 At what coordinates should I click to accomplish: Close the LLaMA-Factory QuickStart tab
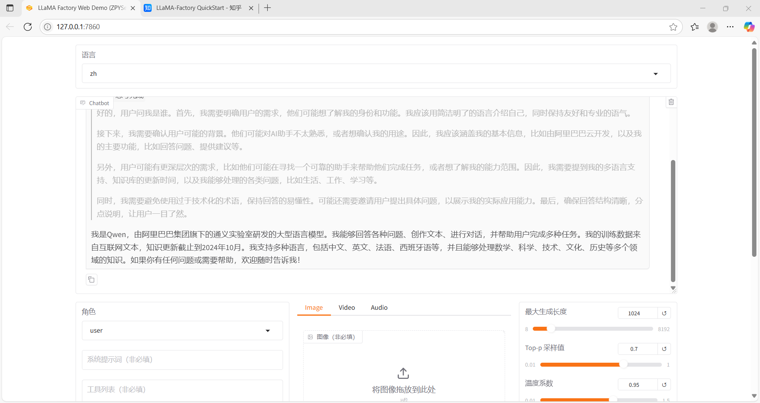click(x=251, y=8)
